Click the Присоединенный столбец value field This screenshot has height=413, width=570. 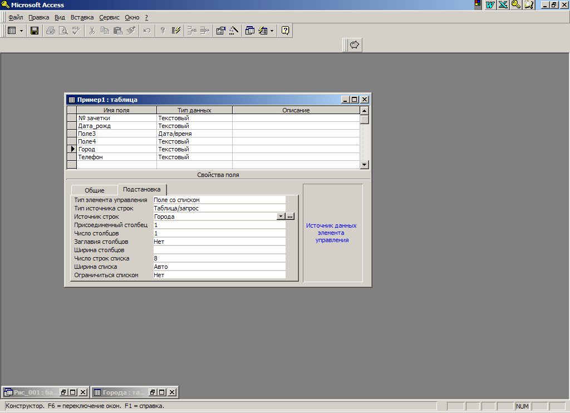pyautogui.click(x=219, y=225)
